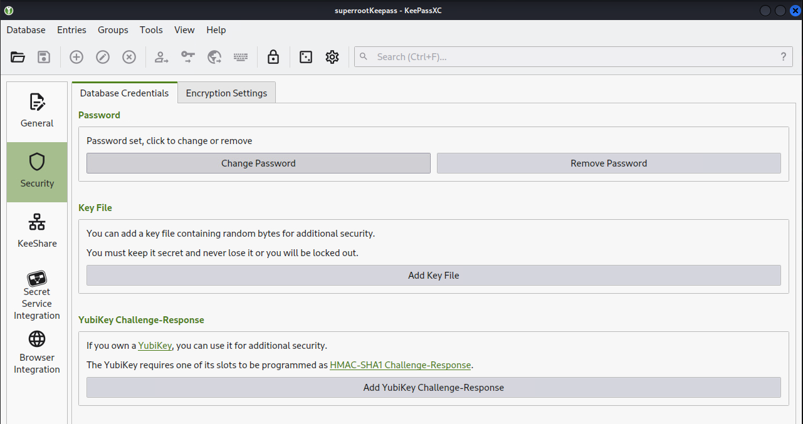Open Browser Integration sidebar section
Screen dimensions: 803x424
click(x=37, y=353)
